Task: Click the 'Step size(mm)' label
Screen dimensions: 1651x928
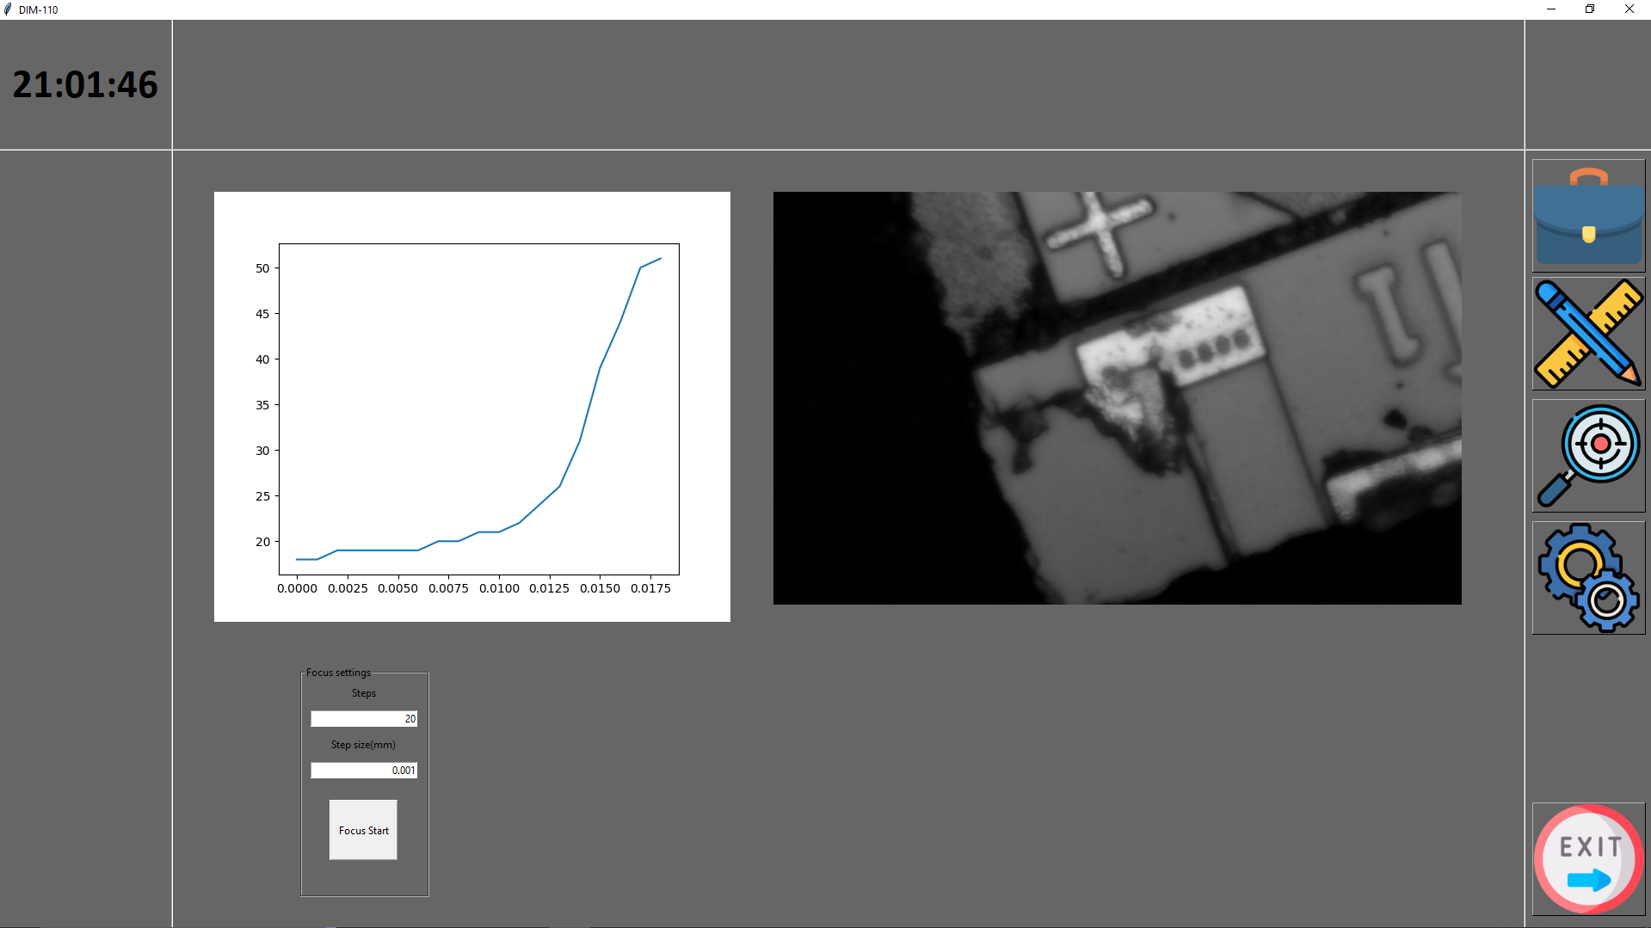Action: tap(363, 745)
